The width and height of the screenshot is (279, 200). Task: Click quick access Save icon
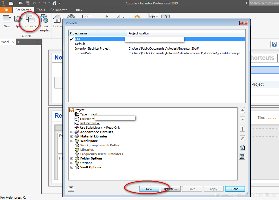point(28,3)
